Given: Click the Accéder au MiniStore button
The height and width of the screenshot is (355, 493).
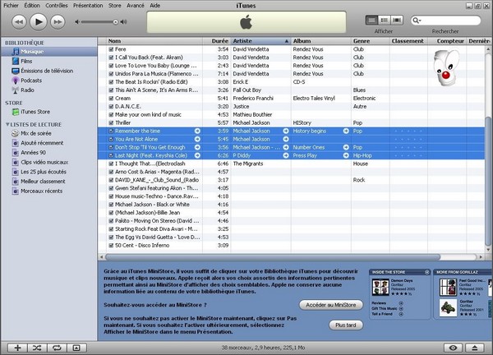Looking at the screenshot, I should tap(331, 305).
